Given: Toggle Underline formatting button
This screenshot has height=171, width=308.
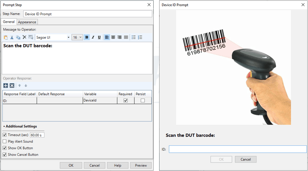Looking at the screenshot, I should [x=99, y=38].
